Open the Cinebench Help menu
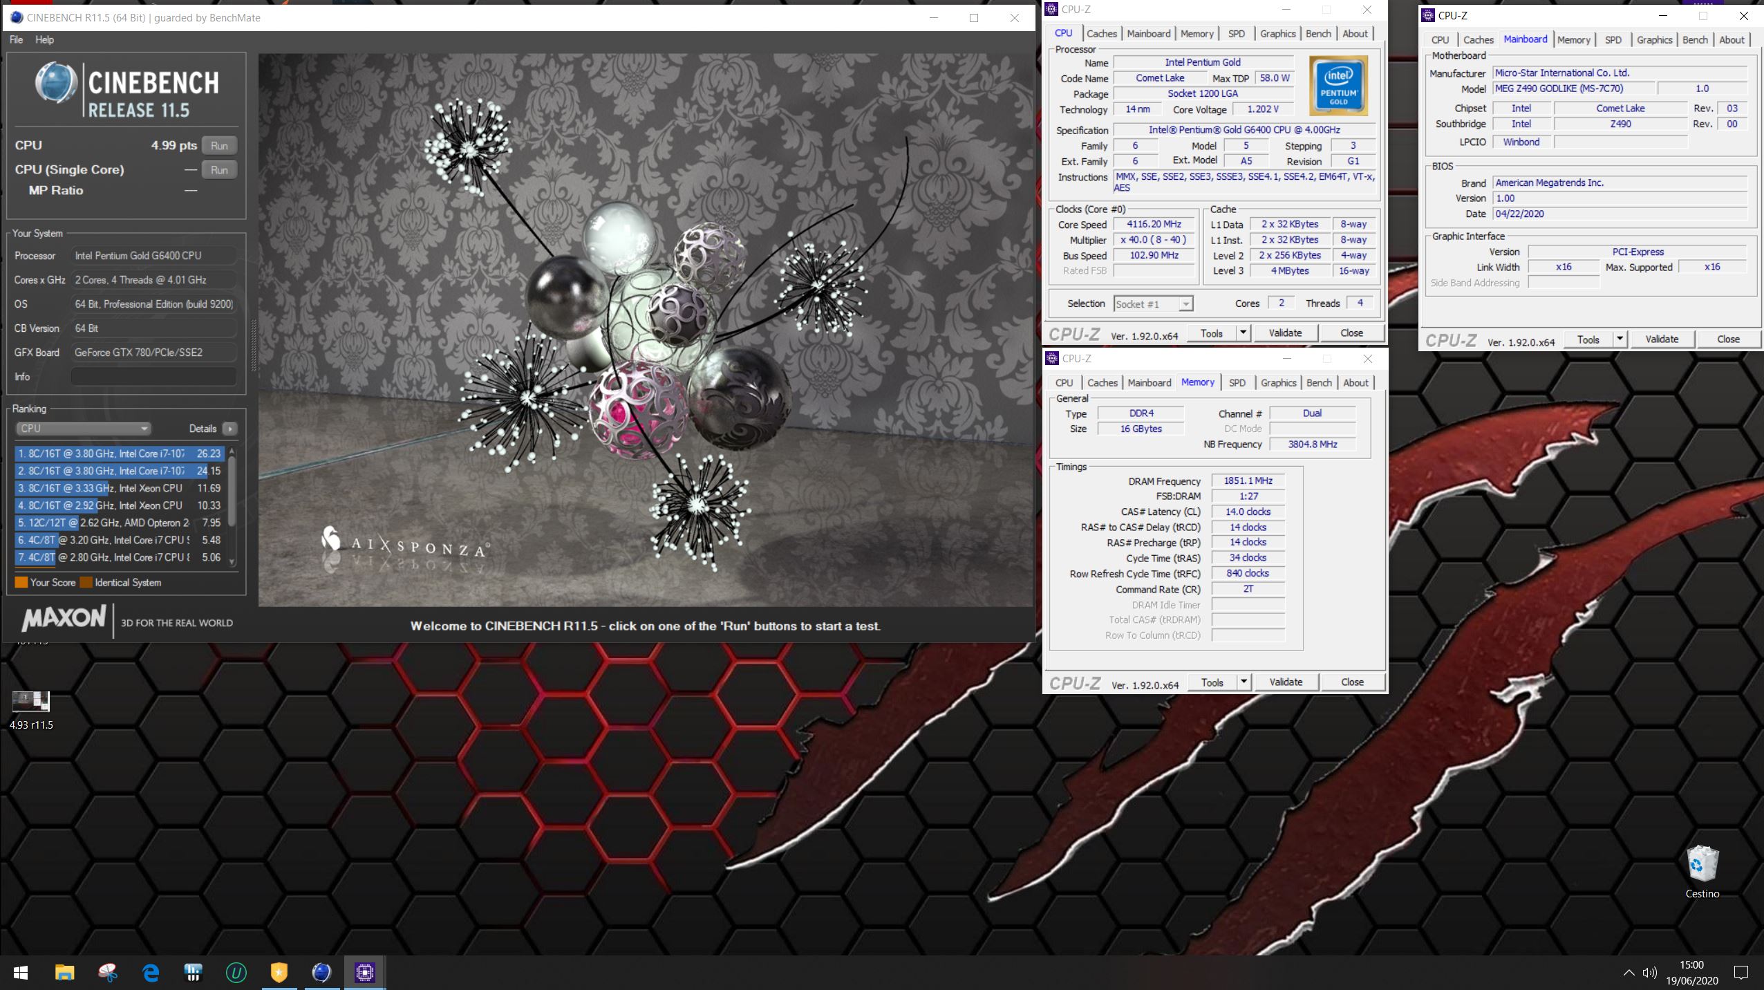The image size is (1764, 990). 44,40
